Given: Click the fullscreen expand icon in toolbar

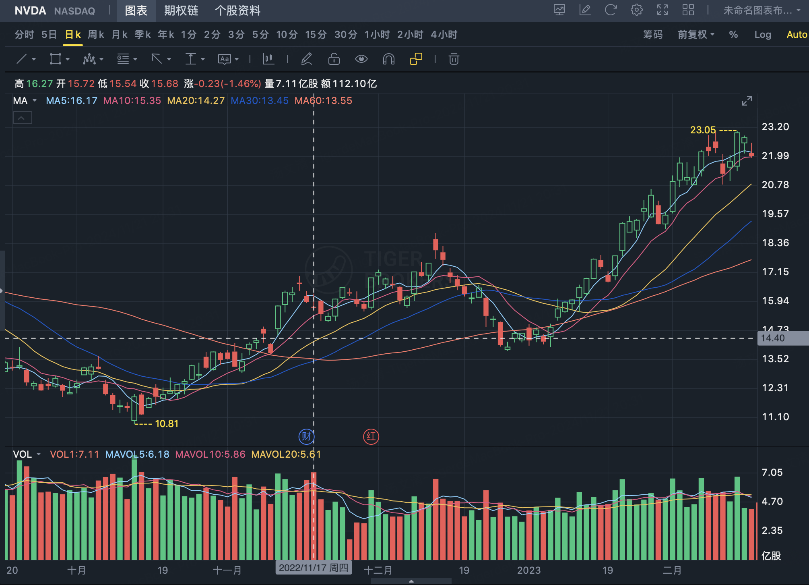Looking at the screenshot, I should (x=662, y=10).
